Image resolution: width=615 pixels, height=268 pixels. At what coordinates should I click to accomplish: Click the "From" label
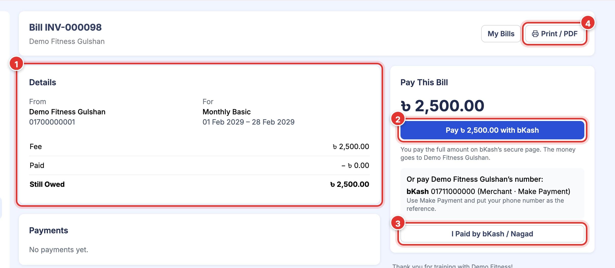[x=38, y=102]
